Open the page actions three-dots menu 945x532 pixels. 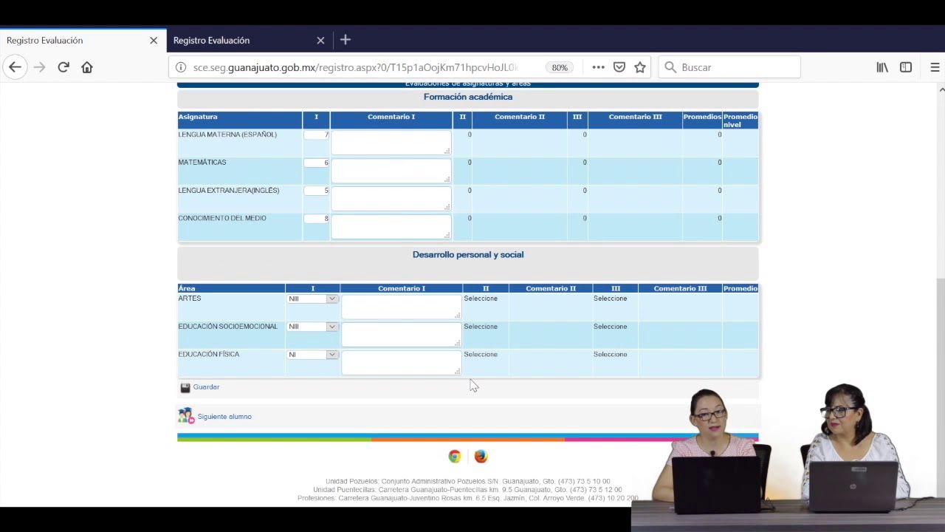point(599,67)
